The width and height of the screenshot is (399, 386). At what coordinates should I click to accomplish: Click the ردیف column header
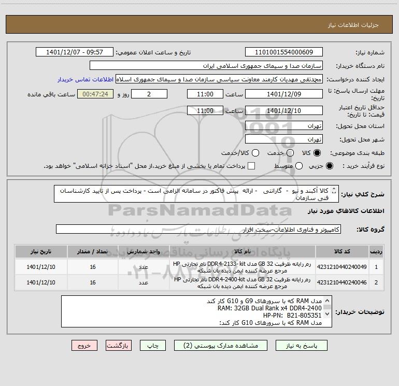[376, 251]
